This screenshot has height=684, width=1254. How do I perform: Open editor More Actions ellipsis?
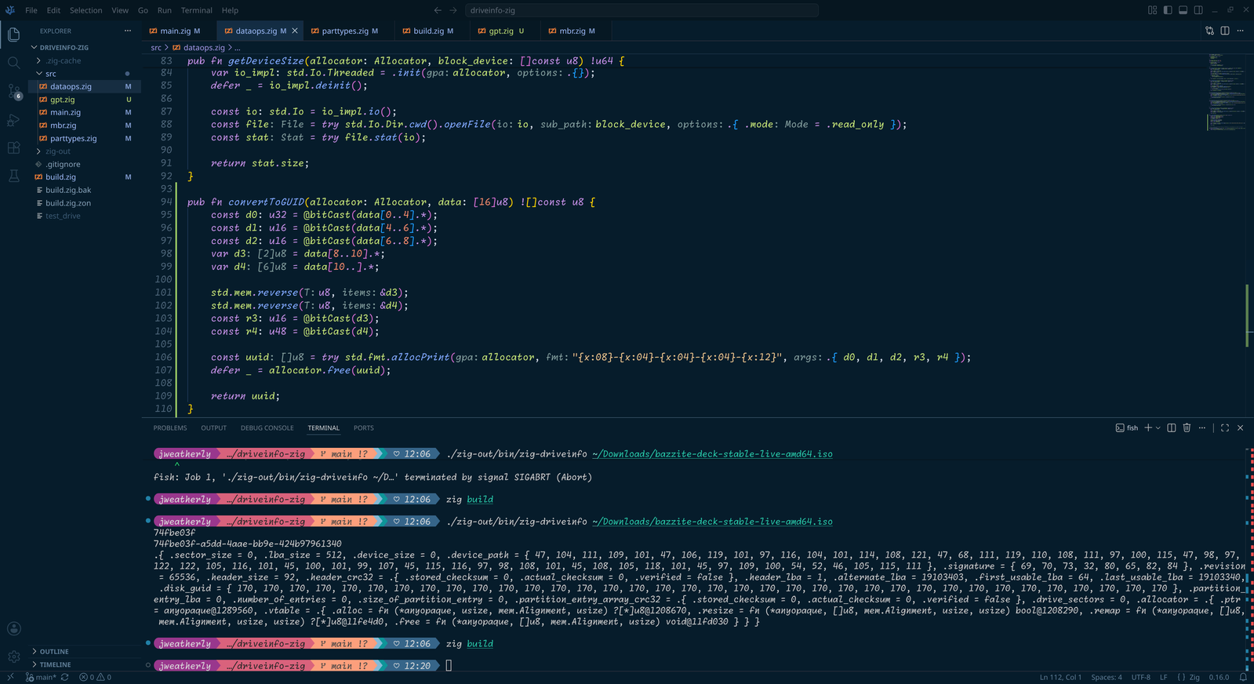click(1240, 31)
